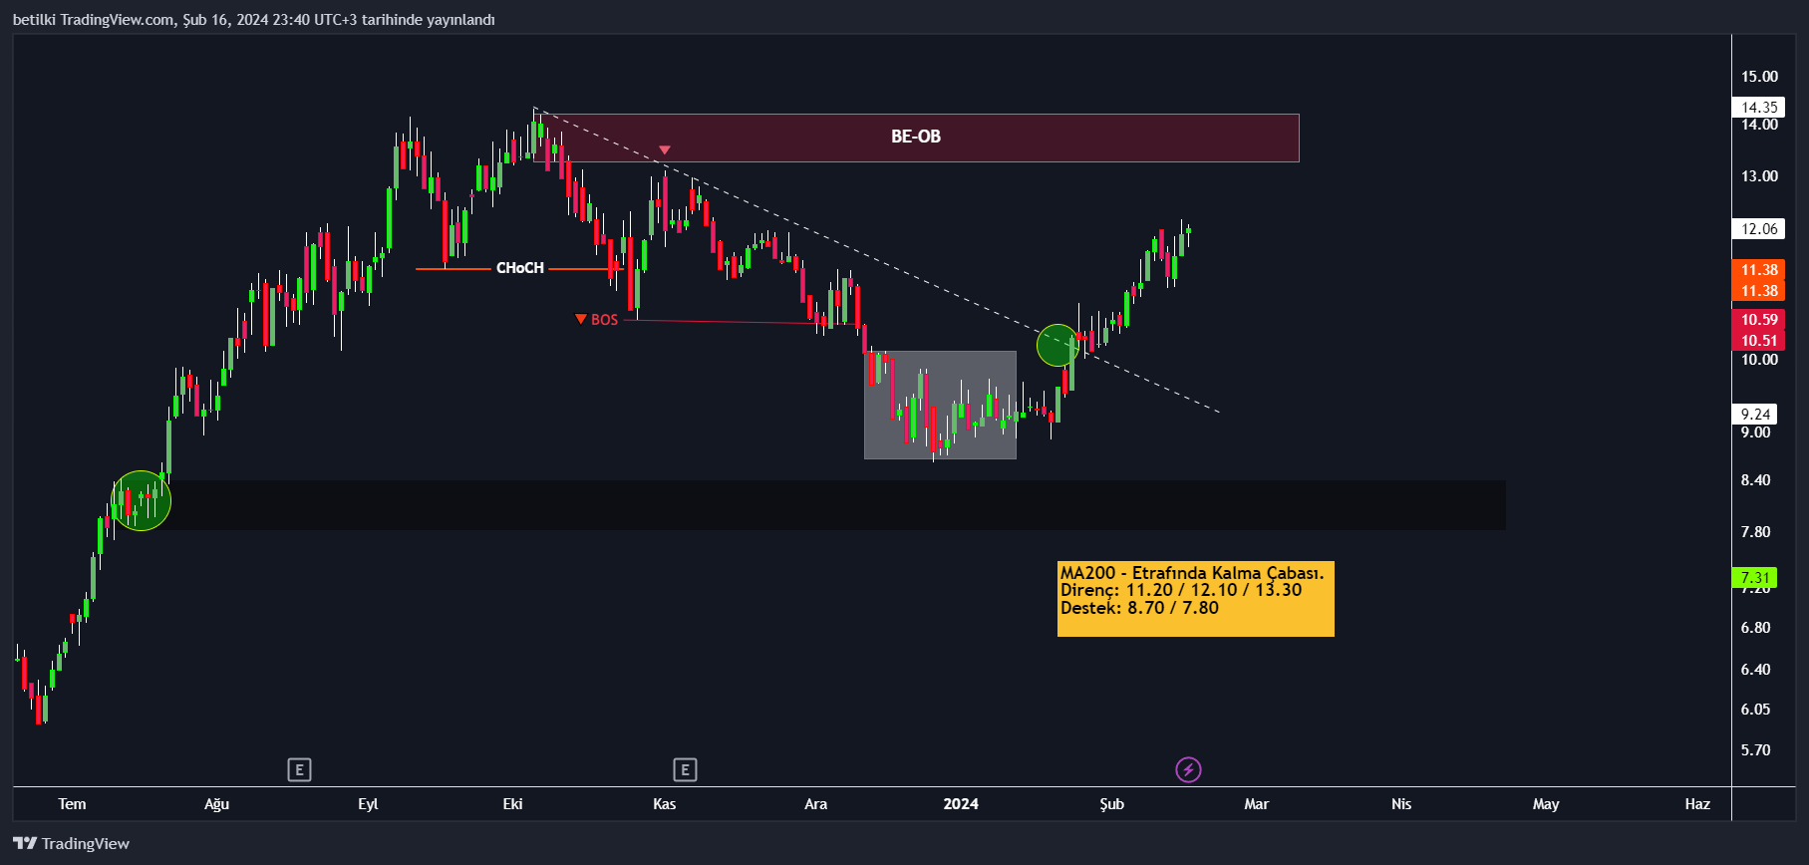Click the betilki TradingView.com publication header

[x=254, y=19]
